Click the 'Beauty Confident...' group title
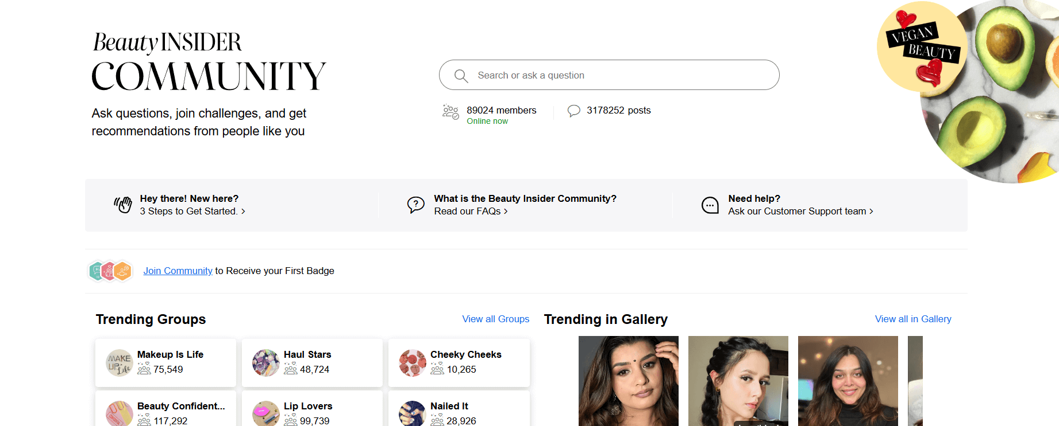The width and height of the screenshot is (1059, 426). coord(181,406)
